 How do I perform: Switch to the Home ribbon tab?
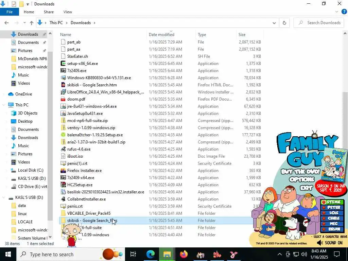tap(29, 12)
